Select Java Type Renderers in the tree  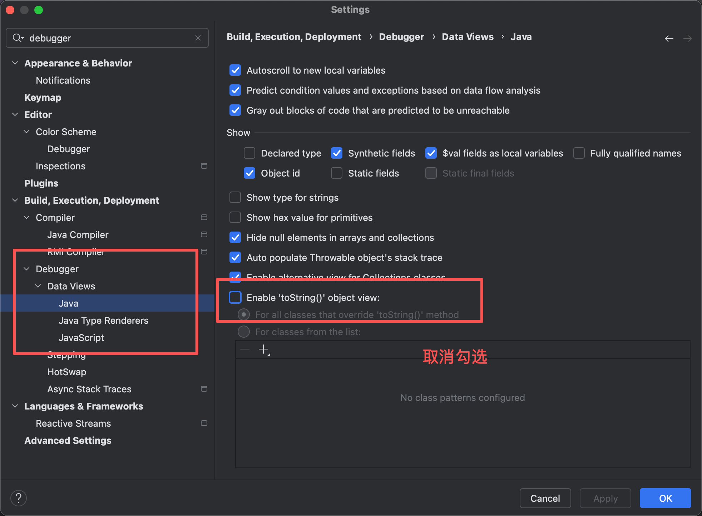pyautogui.click(x=103, y=320)
